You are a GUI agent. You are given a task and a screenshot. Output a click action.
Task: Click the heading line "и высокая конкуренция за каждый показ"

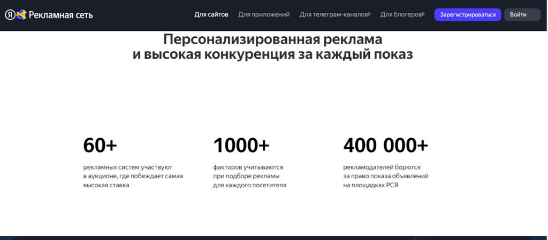point(272,55)
